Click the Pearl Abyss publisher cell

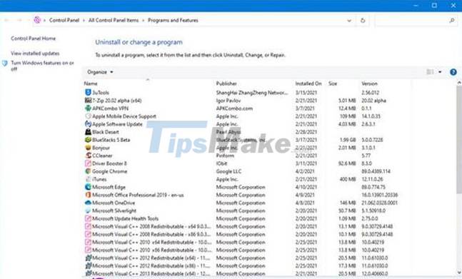pos(229,132)
